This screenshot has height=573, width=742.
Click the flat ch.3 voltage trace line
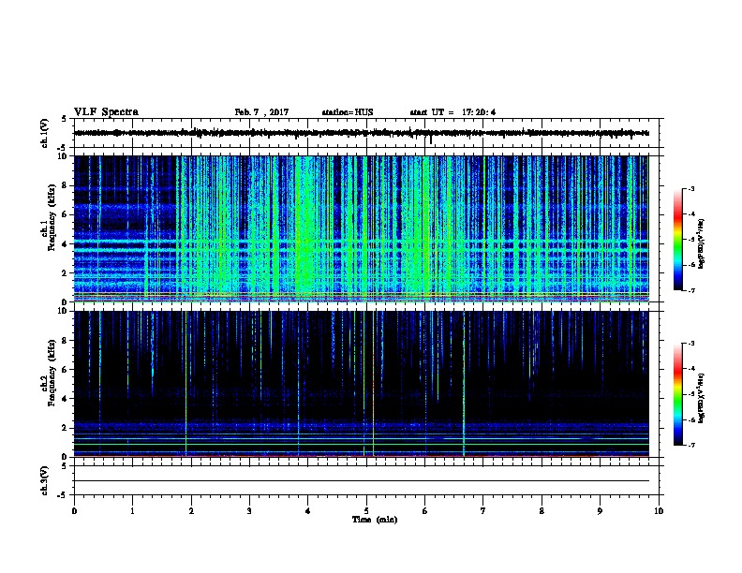pos(361,481)
